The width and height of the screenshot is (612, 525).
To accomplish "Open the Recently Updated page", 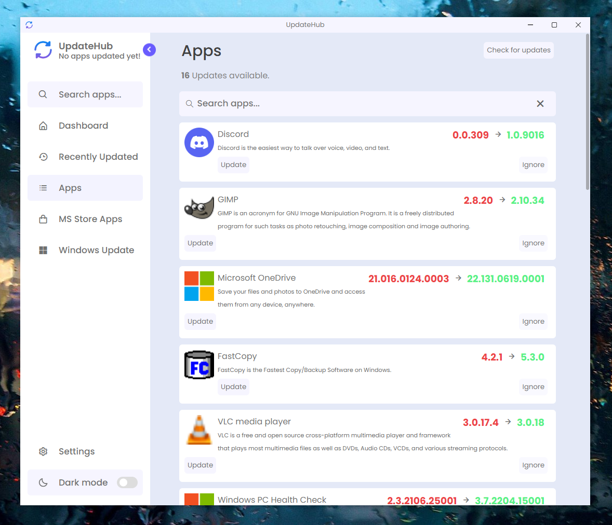I will tap(85, 157).
